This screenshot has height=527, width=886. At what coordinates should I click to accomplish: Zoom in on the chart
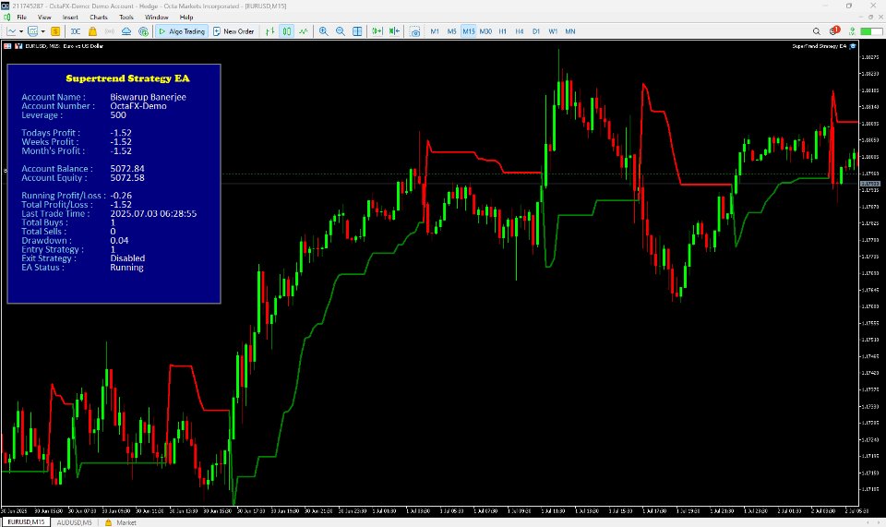click(x=323, y=31)
